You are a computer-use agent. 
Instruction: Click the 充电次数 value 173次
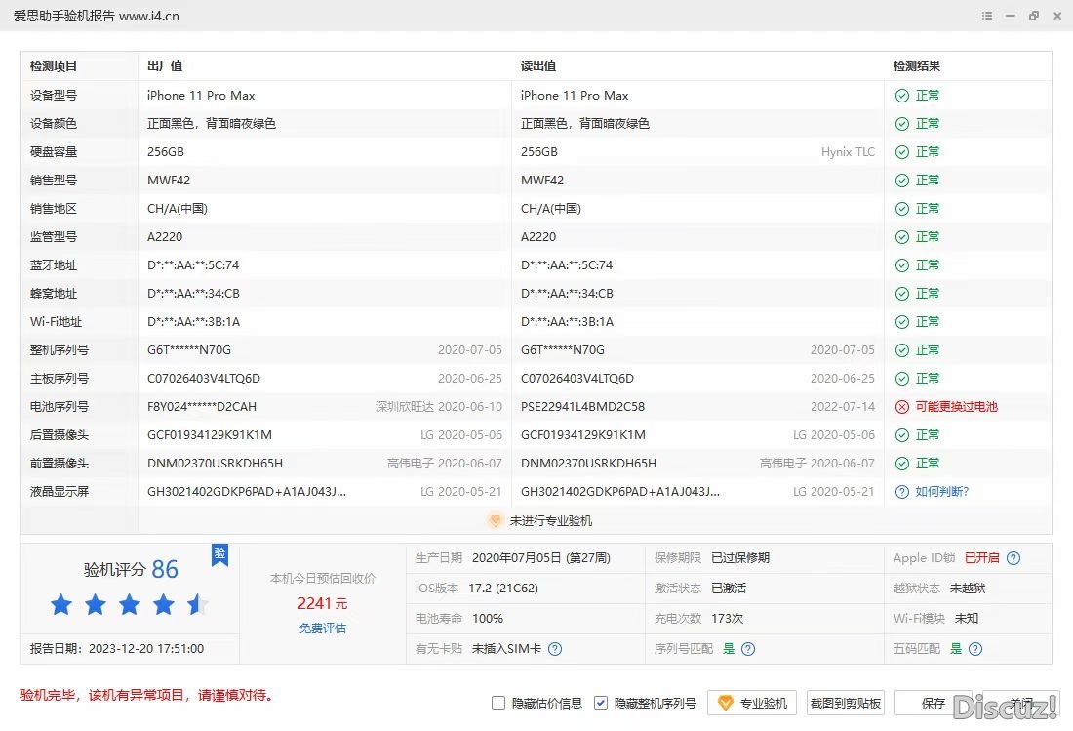[728, 618]
